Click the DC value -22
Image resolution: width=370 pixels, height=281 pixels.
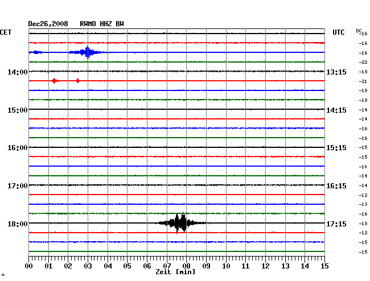363,62
